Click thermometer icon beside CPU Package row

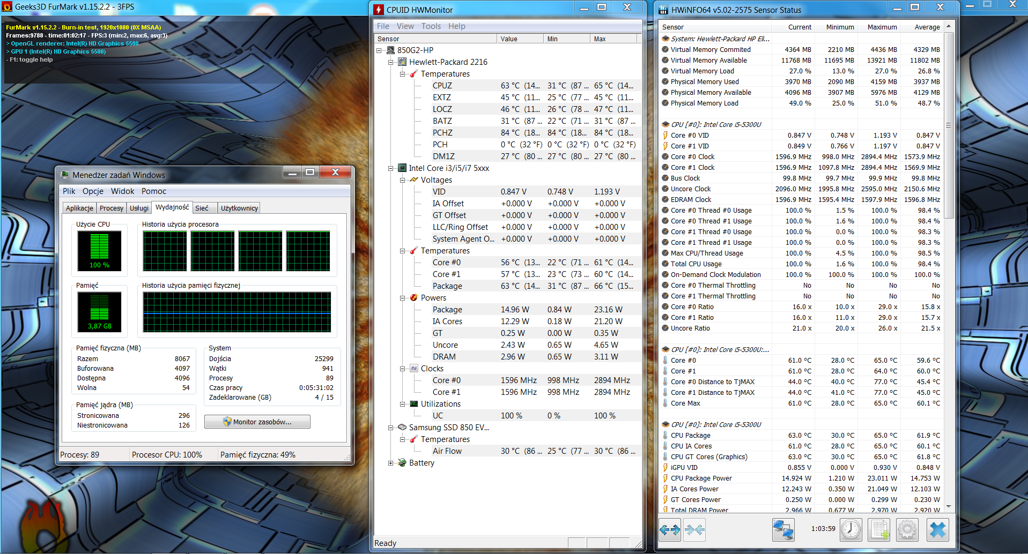(665, 435)
